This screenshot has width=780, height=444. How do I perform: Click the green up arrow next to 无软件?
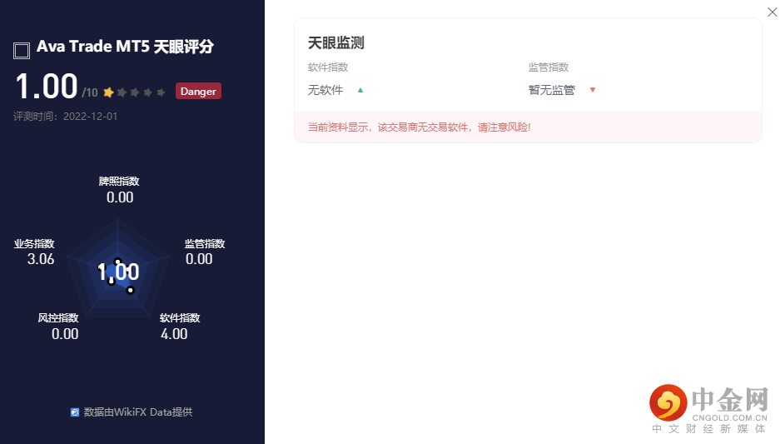point(360,90)
